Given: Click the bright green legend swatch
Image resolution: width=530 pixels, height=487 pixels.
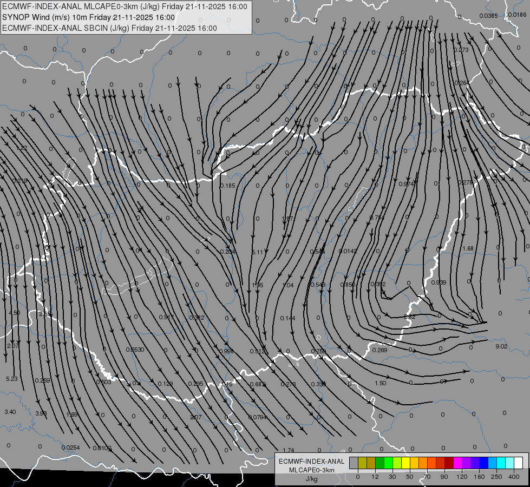Looking at the screenshot, I should coord(388,463).
